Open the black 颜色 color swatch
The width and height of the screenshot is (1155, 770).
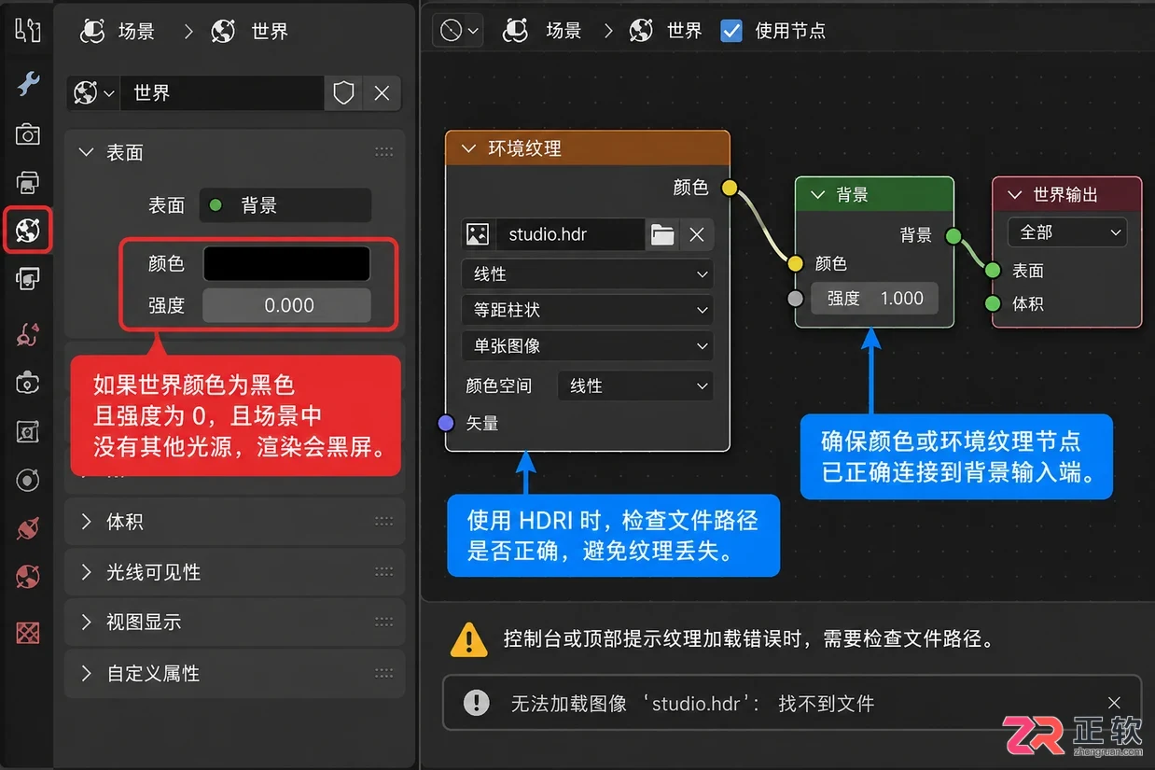pyautogui.click(x=286, y=264)
